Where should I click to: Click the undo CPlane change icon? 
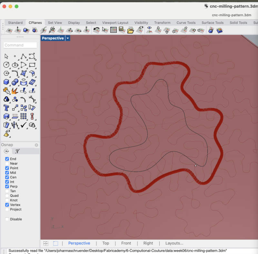[96, 30]
